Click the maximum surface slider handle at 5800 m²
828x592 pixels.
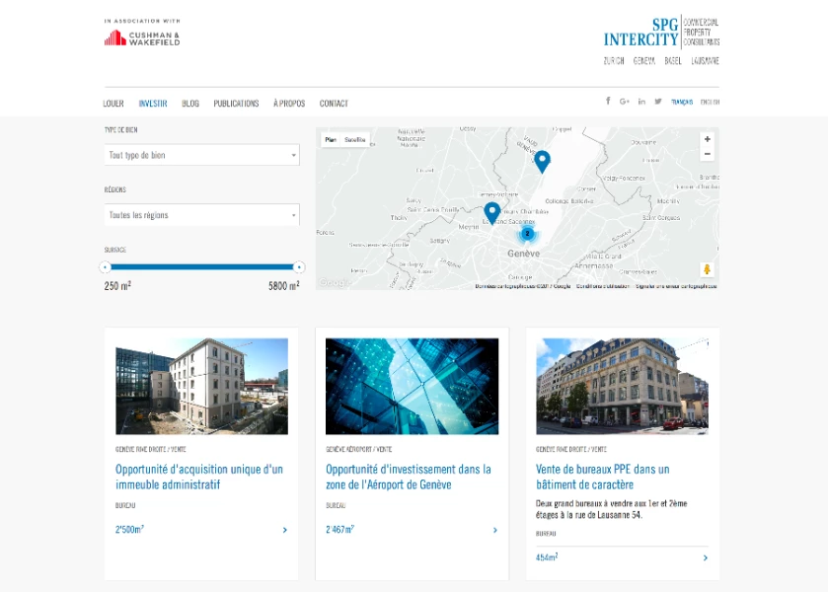299,267
